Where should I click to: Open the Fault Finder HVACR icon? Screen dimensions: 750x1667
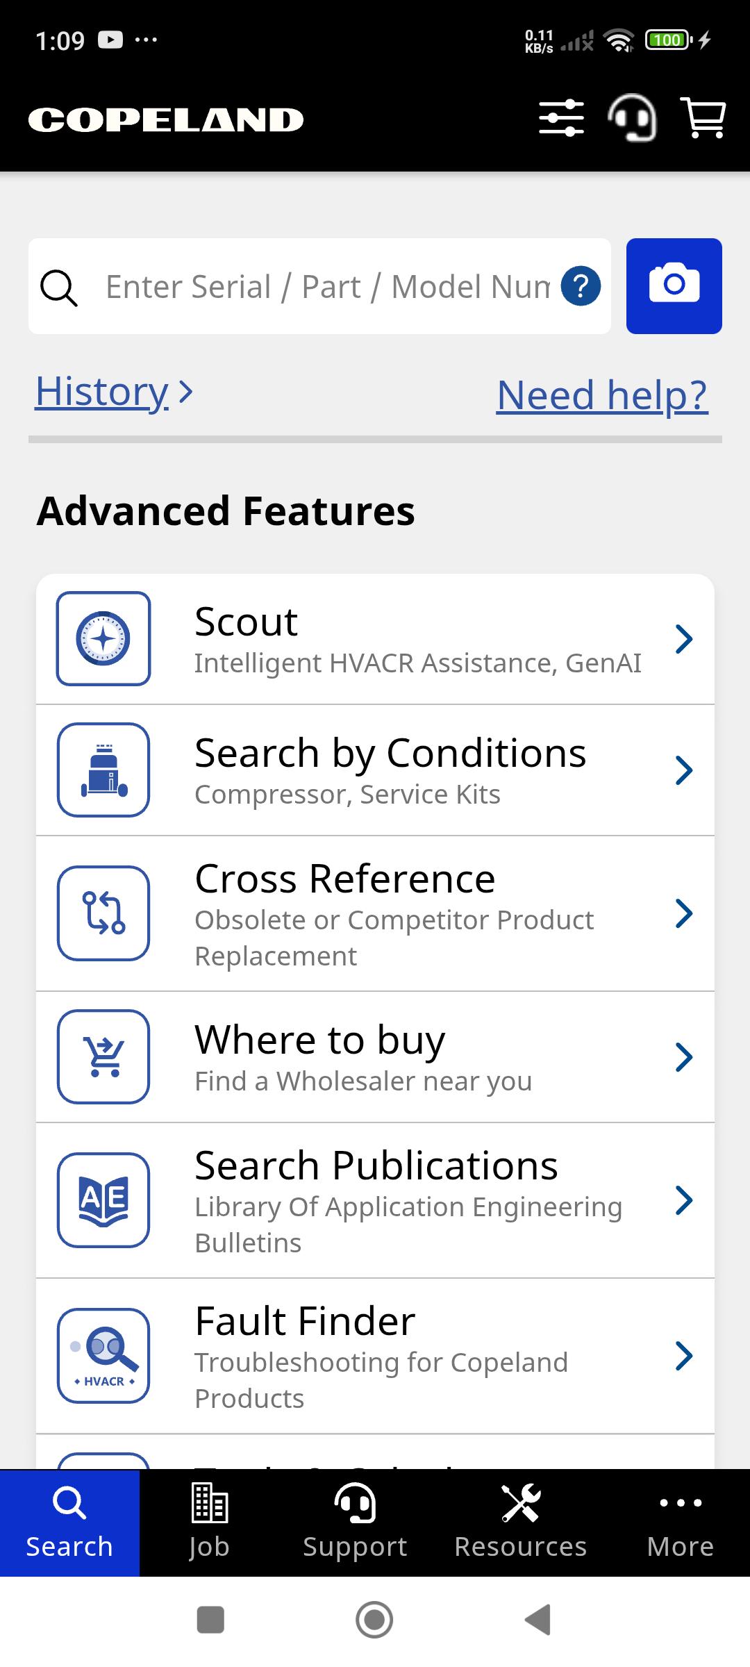coord(103,1356)
